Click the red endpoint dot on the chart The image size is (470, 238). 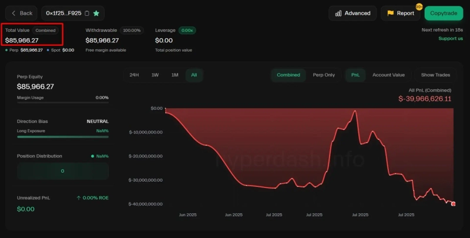[x=453, y=204]
